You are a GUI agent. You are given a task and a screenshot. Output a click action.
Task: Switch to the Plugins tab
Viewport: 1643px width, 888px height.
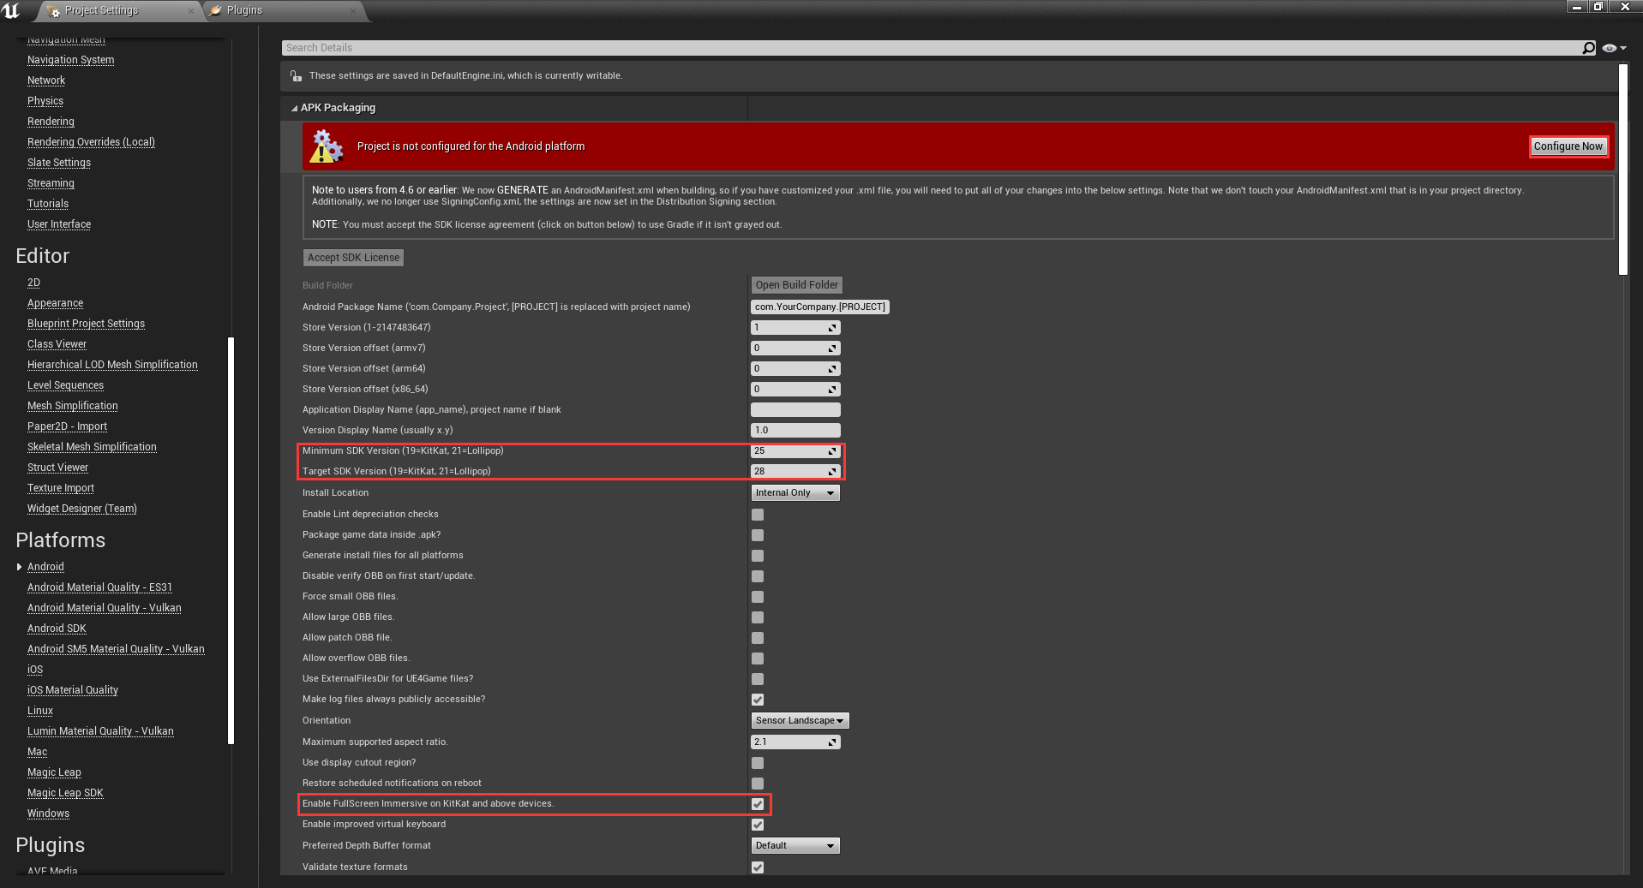tap(244, 10)
